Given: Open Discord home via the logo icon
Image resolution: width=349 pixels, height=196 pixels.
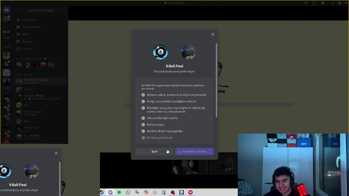Looking at the screenshot, I should [7, 10].
